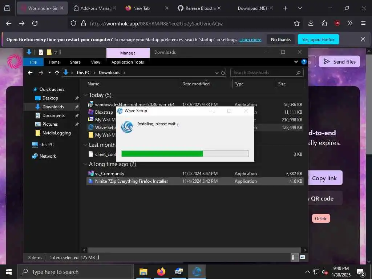Open Firefox application menu

[x=363, y=23]
